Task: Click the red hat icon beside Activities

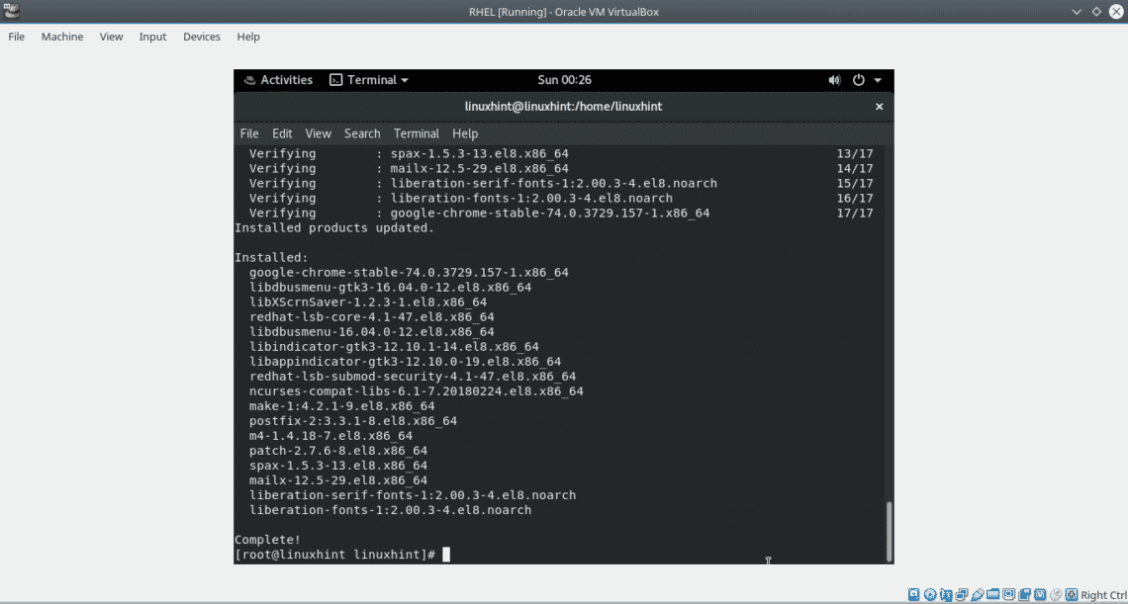Action: [x=249, y=80]
